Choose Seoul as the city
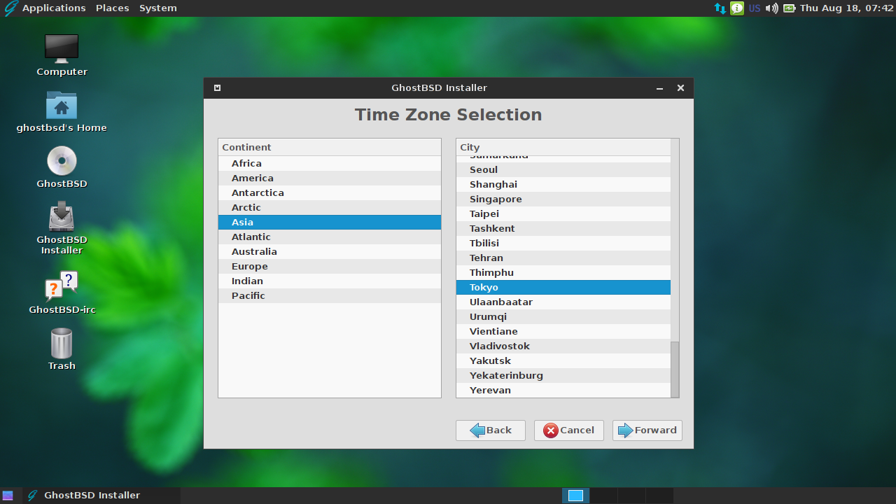Viewport: 896px width, 504px height. click(x=563, y=169)
